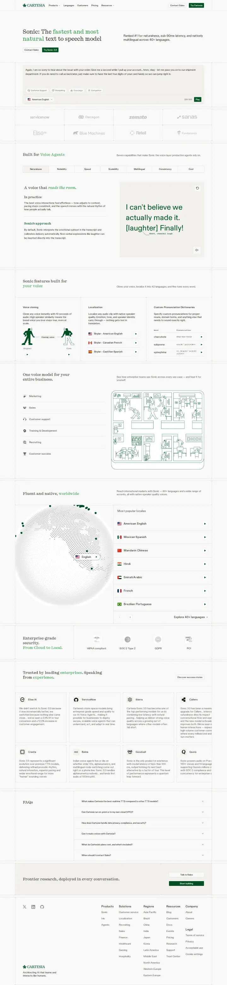Open the Products dropdown in navbar
227x985 pixels.
[54, 5]
